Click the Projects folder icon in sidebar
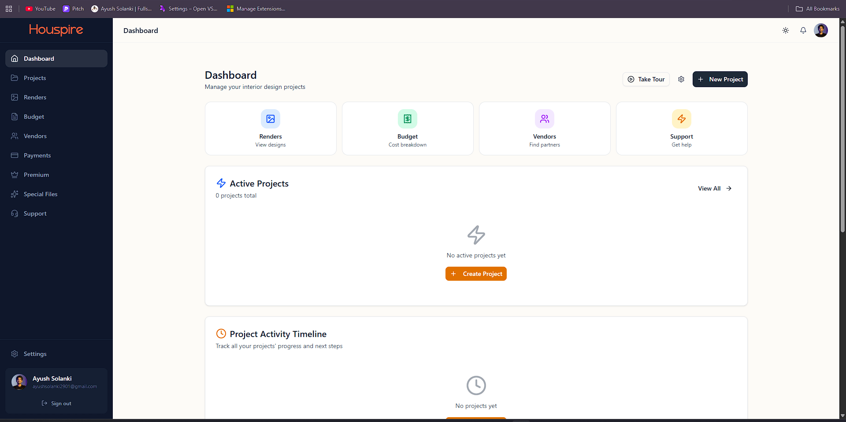The width and height of the screenshot is (846, 422). tap(15, 78)
